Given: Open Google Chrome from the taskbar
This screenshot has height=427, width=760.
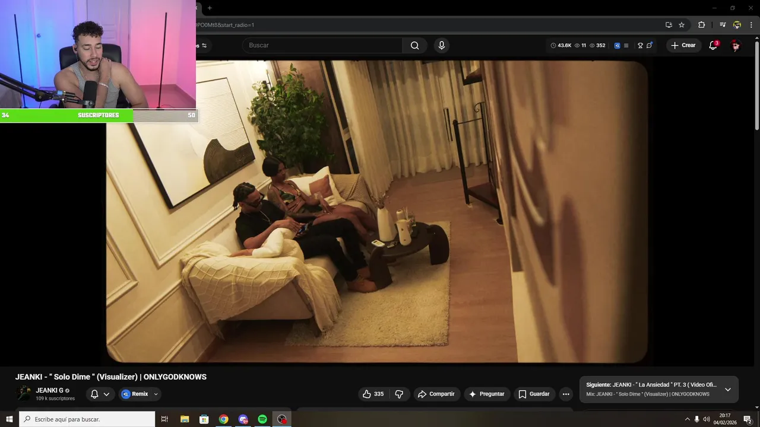Looking at the screenshot, I should [223, 419].
